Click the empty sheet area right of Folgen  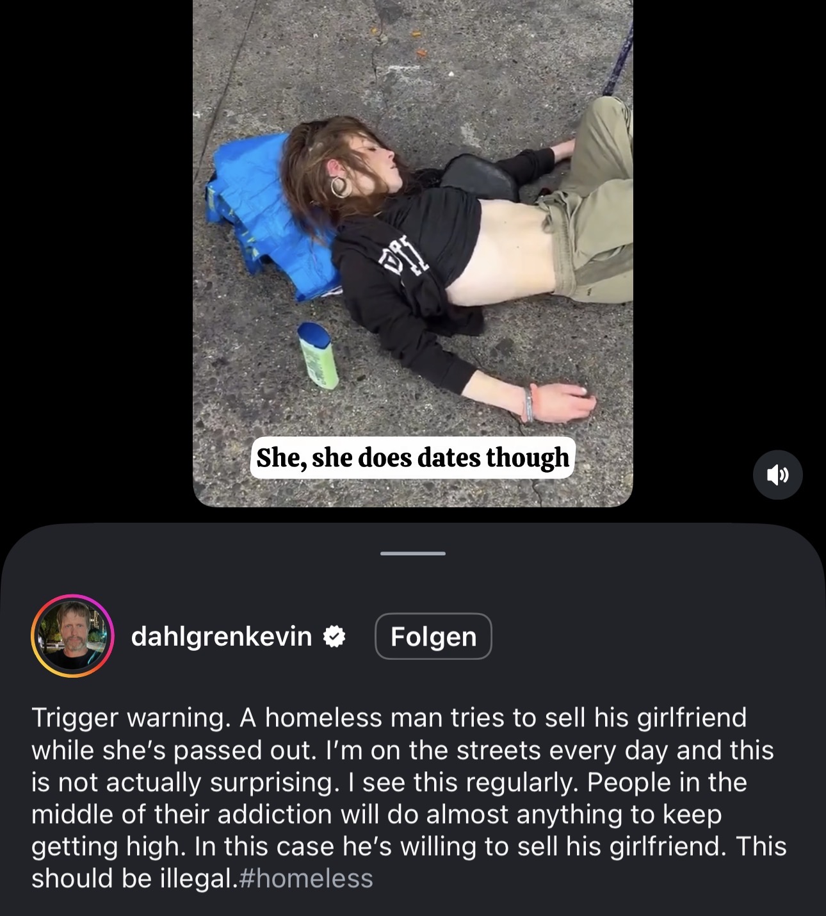pos(653,636)
